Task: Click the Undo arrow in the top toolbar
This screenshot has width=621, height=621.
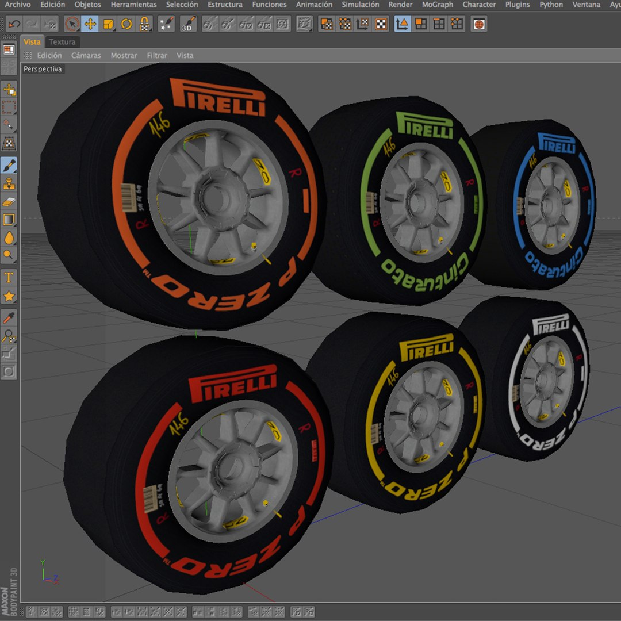Action: click(14, 24)
